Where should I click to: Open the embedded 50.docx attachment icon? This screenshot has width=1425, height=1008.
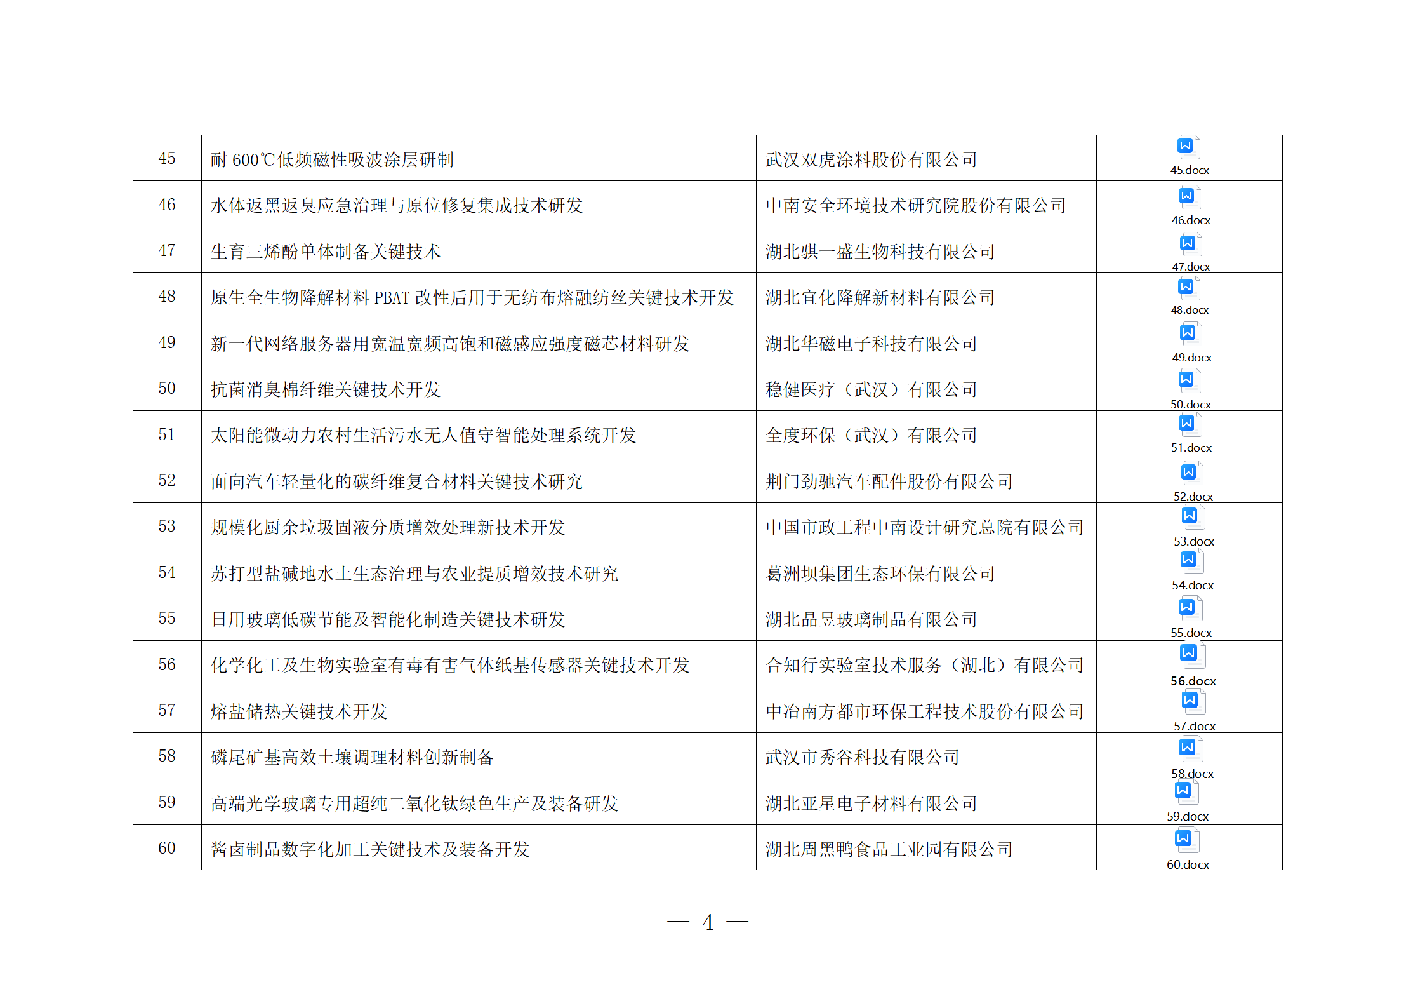point(1190,390)
